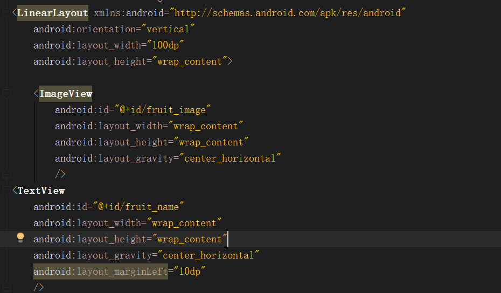
Task: Click wrap_content value of LinearLayout height
Action: [190, 61]
